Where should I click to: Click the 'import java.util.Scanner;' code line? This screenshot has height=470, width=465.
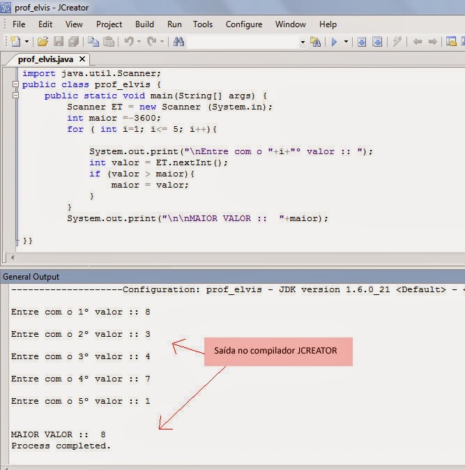coord(92,73)
